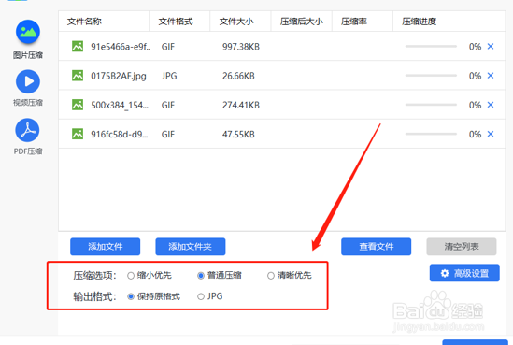513x345 pixels.
Task: Click the 查看文件 button
Action: pyautogui.click(x=376, y=247)
